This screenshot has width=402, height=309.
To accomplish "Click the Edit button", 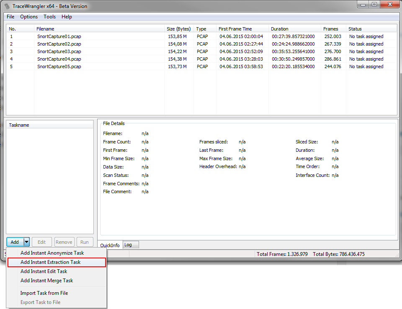I will coord(41,242).
